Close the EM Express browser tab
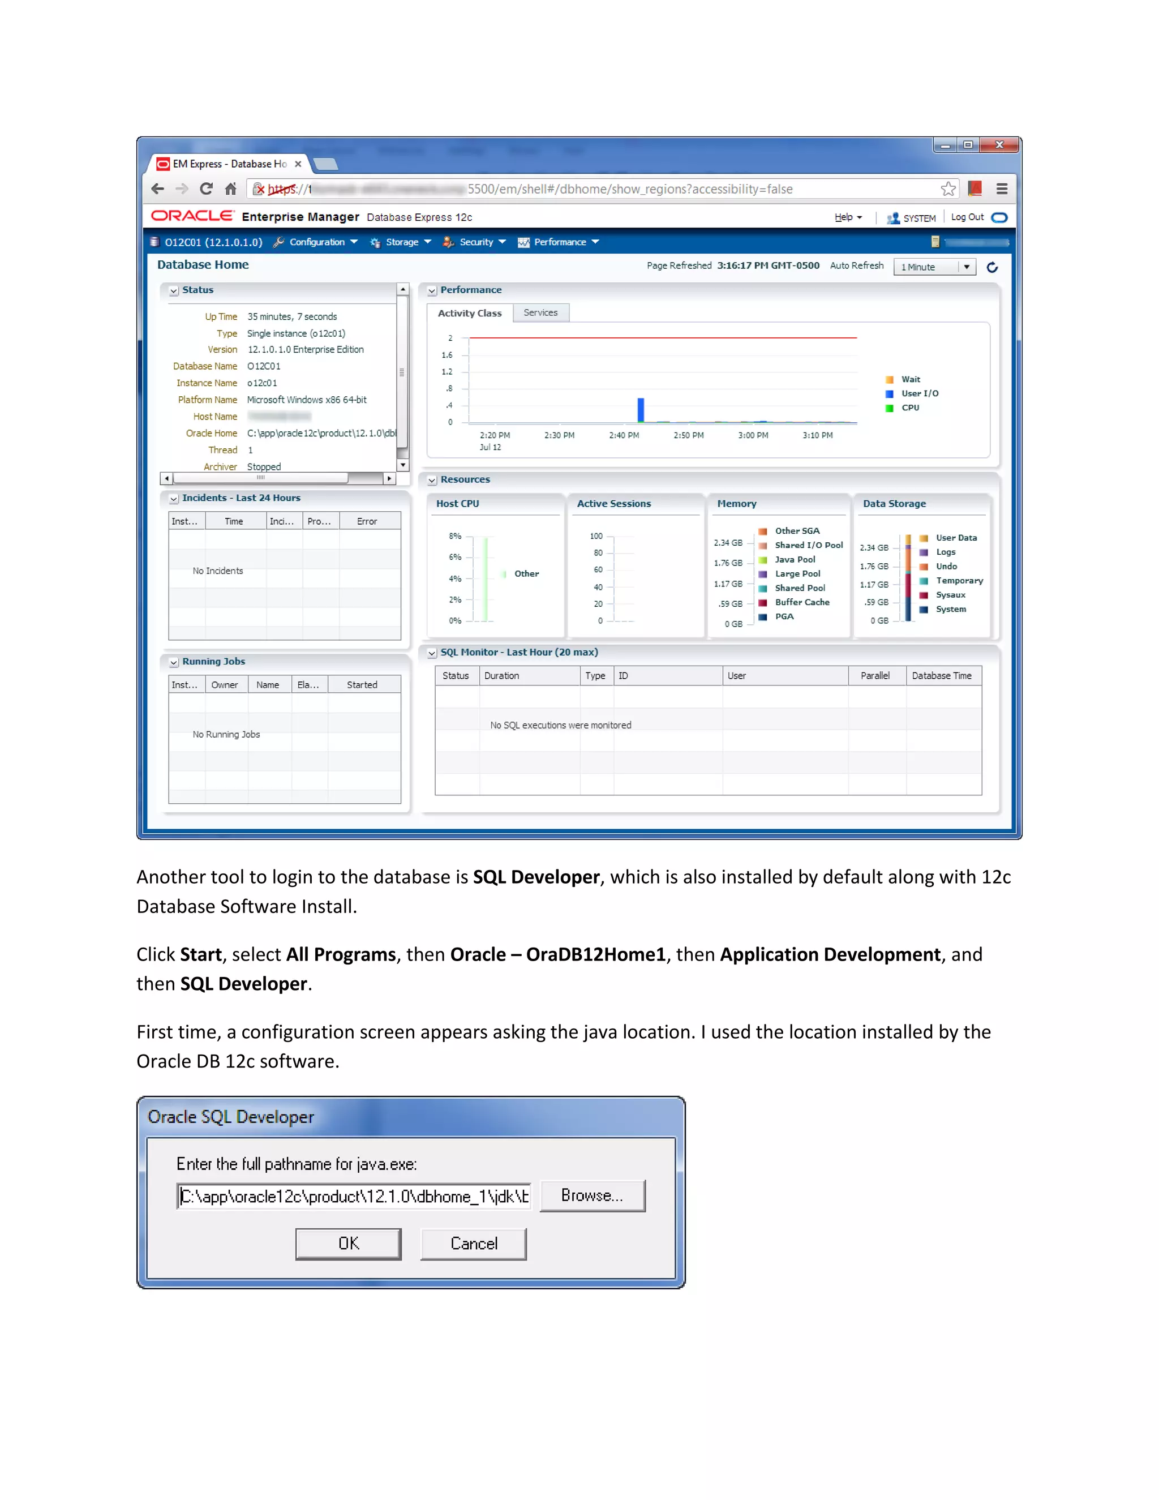Viewport: 1159px width, 1500px height. tap(298, 164)
